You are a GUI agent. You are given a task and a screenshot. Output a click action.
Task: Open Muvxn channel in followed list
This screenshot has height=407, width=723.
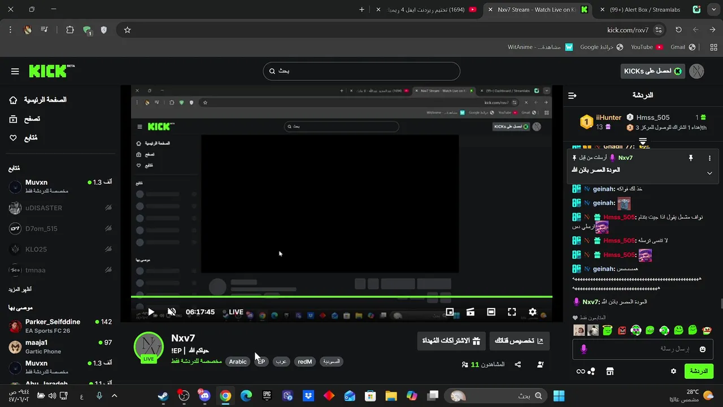(60, 186)
